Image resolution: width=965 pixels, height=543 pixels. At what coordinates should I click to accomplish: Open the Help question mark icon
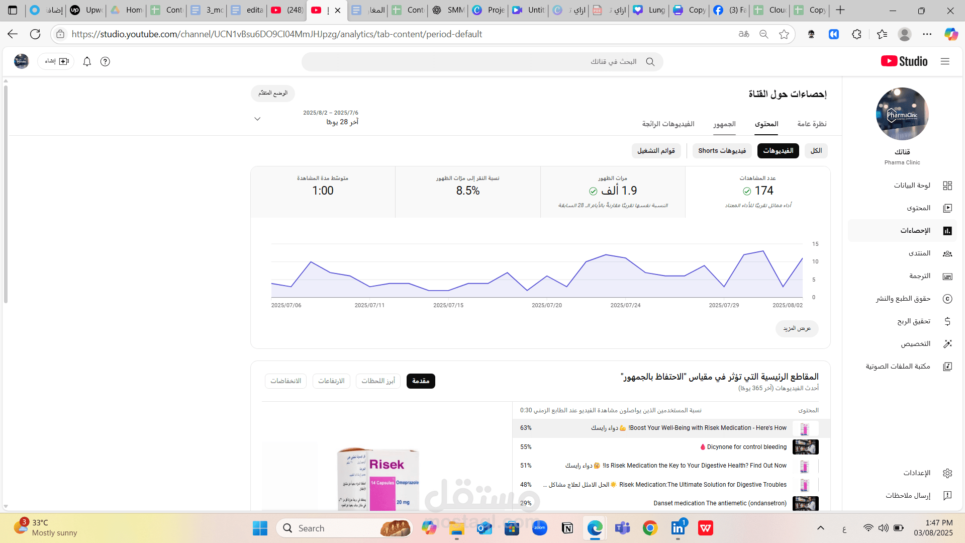[x=105, y=61]
